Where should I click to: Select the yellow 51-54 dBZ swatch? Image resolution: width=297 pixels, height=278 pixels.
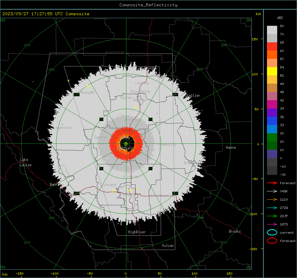point(272,71)
